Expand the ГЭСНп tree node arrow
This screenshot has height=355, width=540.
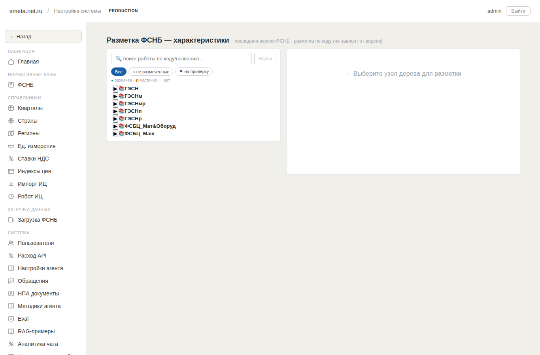[x=115, y=111]
